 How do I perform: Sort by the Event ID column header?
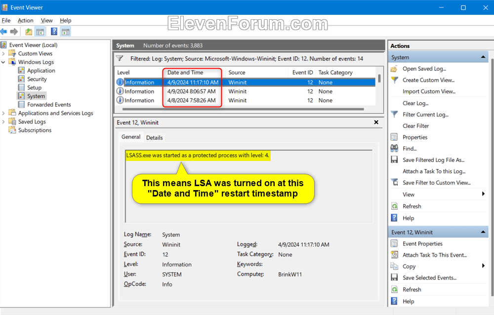tap(302, 73)
